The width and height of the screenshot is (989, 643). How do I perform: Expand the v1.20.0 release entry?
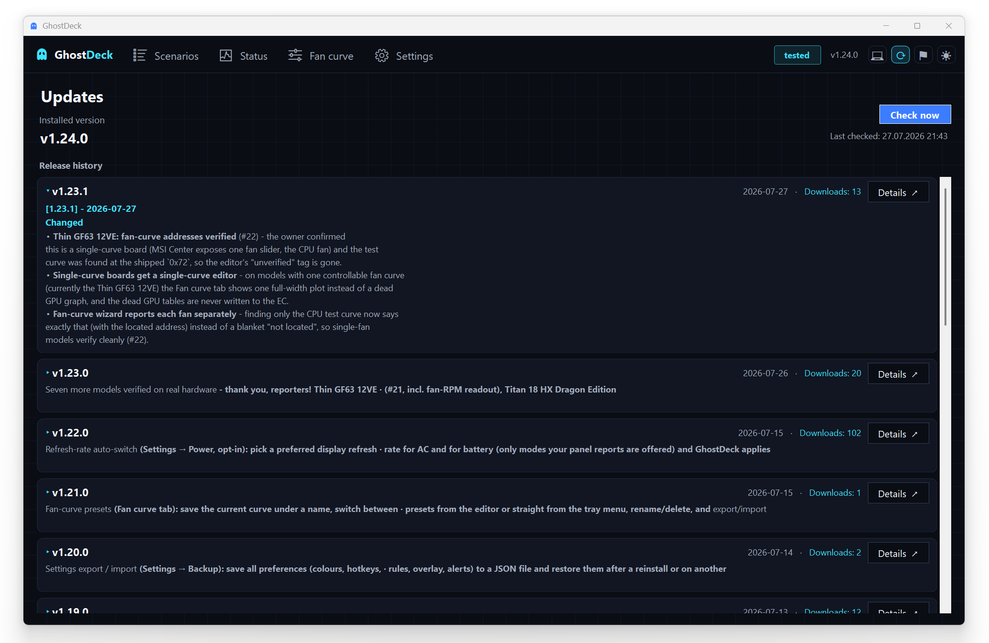(x=48, y=552)
